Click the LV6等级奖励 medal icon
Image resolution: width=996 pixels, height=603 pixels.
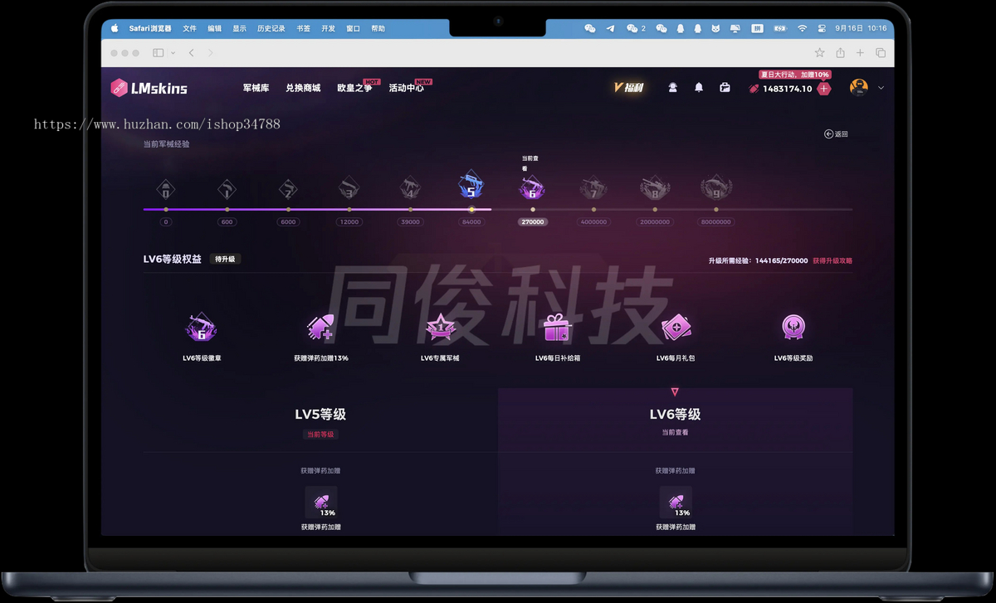(x=793, y=328)
